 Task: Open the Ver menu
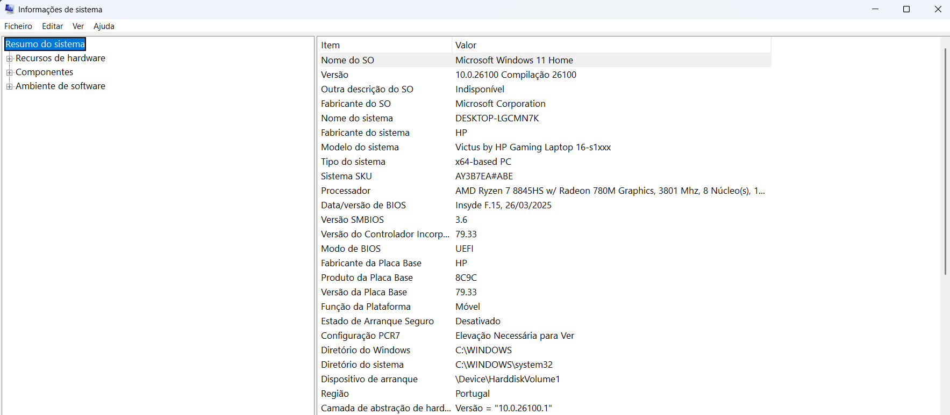pos(78,26)
